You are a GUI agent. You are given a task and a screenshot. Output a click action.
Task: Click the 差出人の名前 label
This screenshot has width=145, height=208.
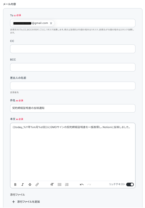tap(18, 78)
